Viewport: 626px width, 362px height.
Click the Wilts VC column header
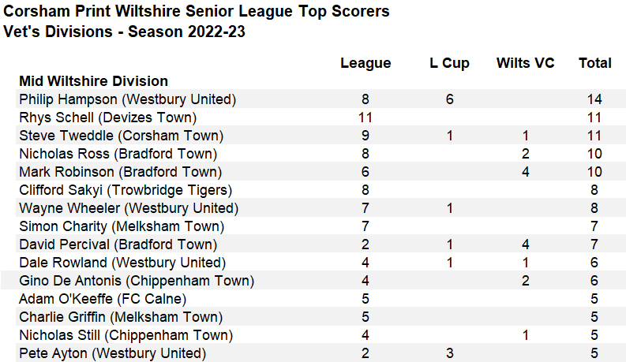coord(526,63)
